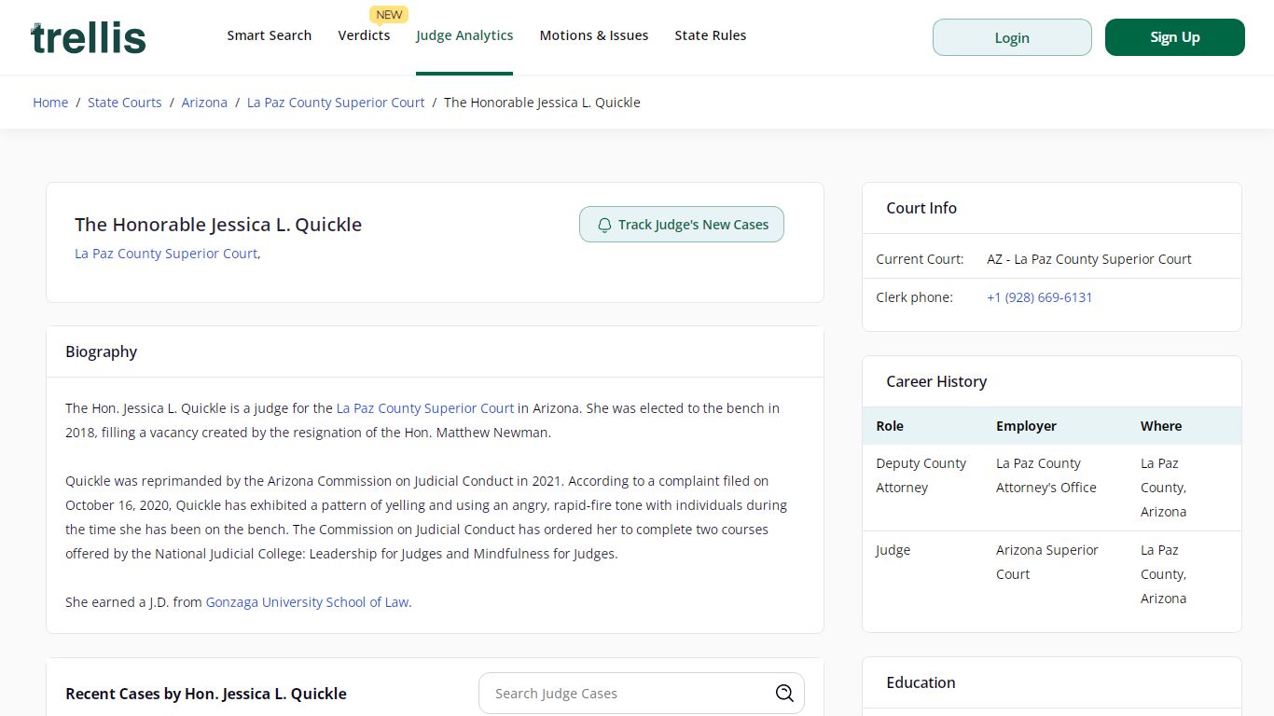Open La Paz County Superior Court link in biography
Screen dimensions: 1274x716
click(425, 408)
